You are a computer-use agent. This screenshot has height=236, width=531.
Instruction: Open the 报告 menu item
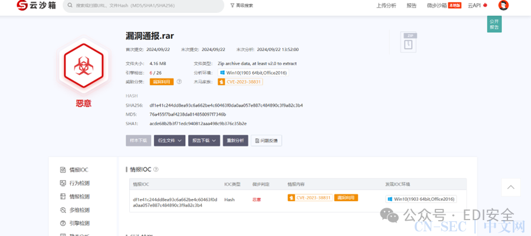[411, 5]
